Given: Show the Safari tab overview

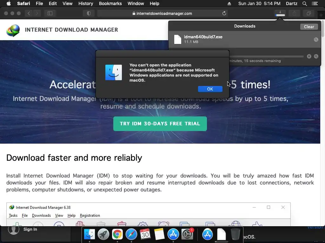Looking at the screenshot, I should point(308,13).
